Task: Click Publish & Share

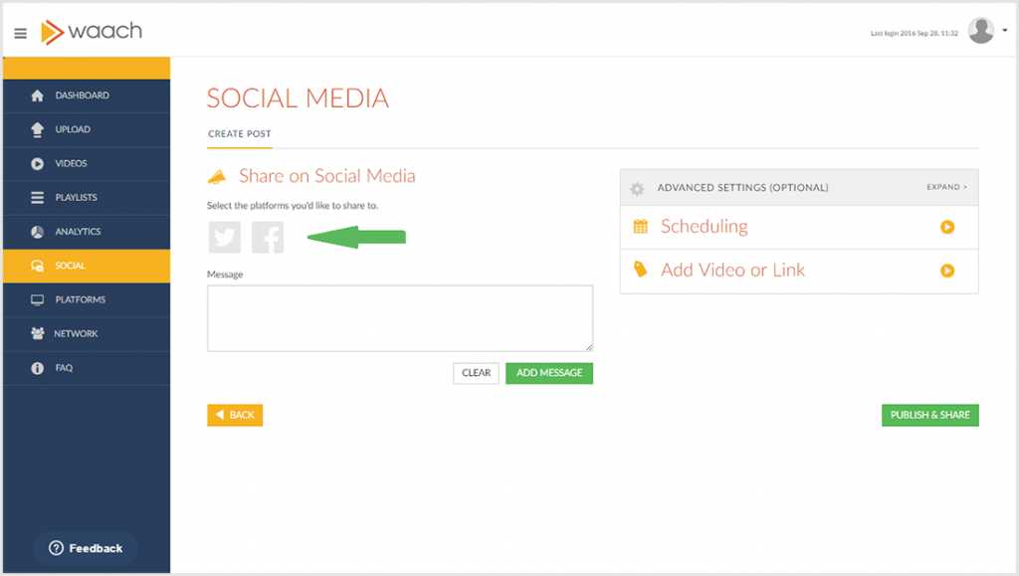Action: [x=930, y=415]
